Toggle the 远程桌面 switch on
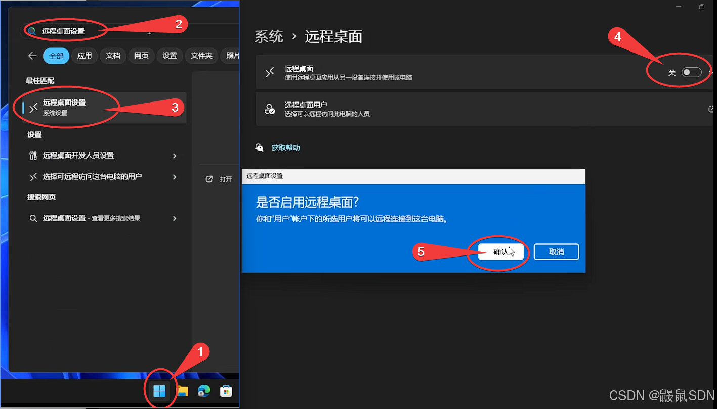Image resolution: width=717 pixels, height=409 pixels. (692, 72)
